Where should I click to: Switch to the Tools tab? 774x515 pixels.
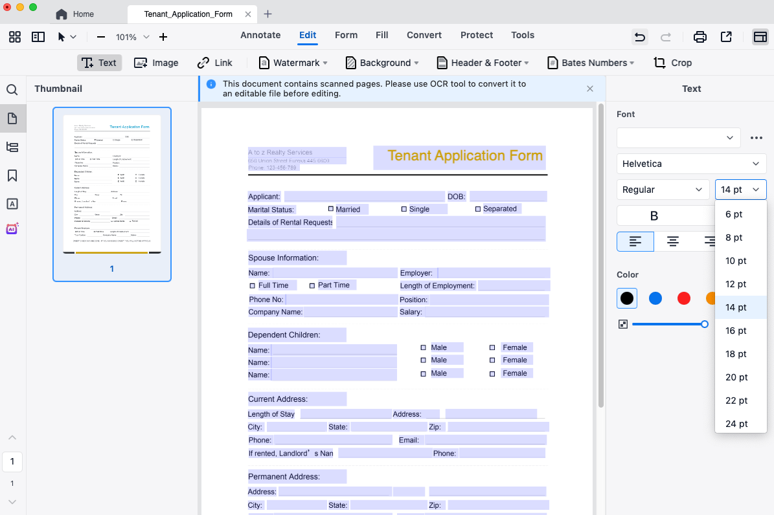[x=523, y=35]
